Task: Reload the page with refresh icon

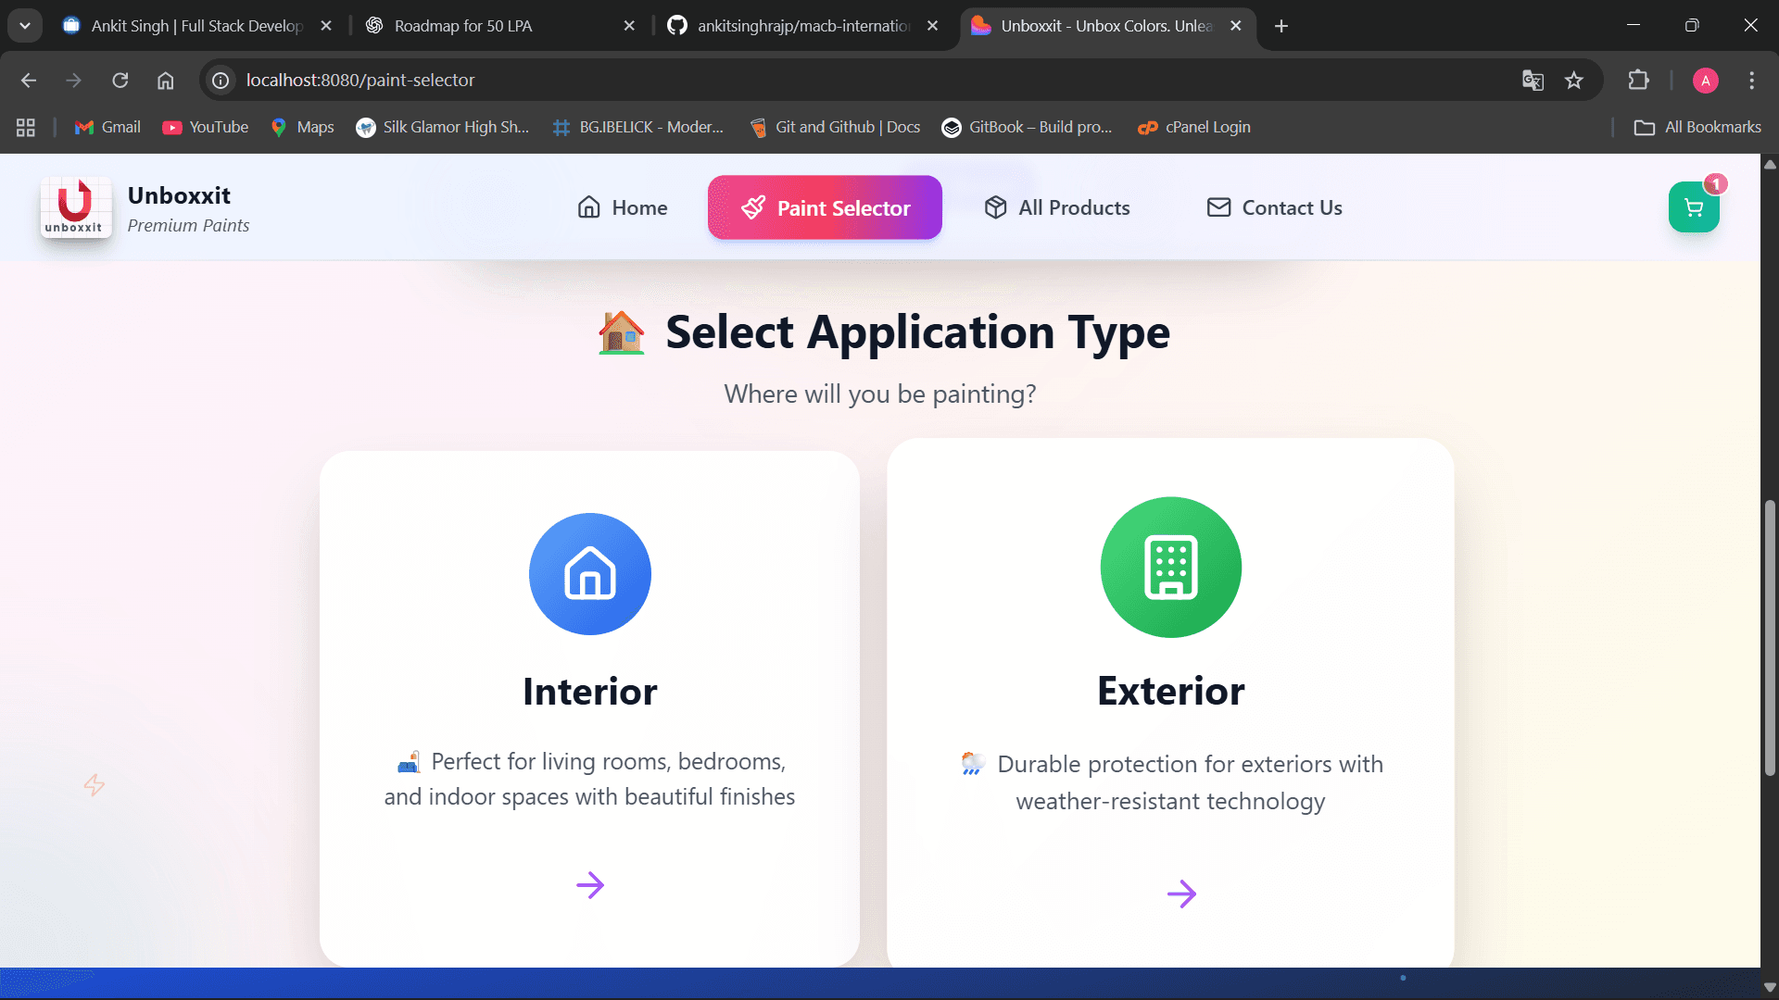Action: (120, 81)
